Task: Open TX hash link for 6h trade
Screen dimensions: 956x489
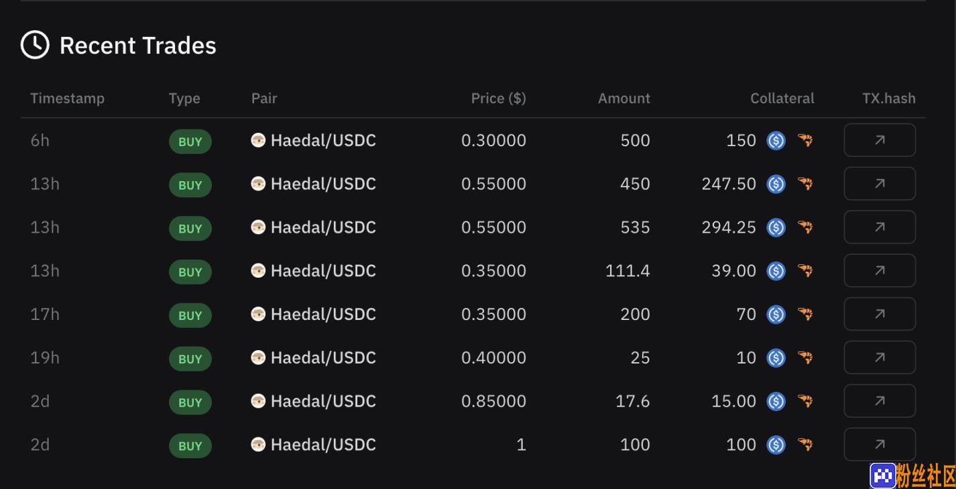Action: tap(880, 140)
